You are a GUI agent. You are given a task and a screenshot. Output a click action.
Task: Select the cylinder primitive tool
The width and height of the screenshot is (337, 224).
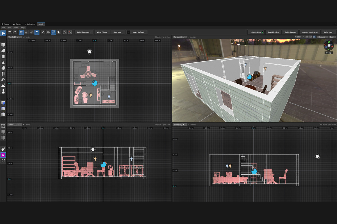coord(3,56)
